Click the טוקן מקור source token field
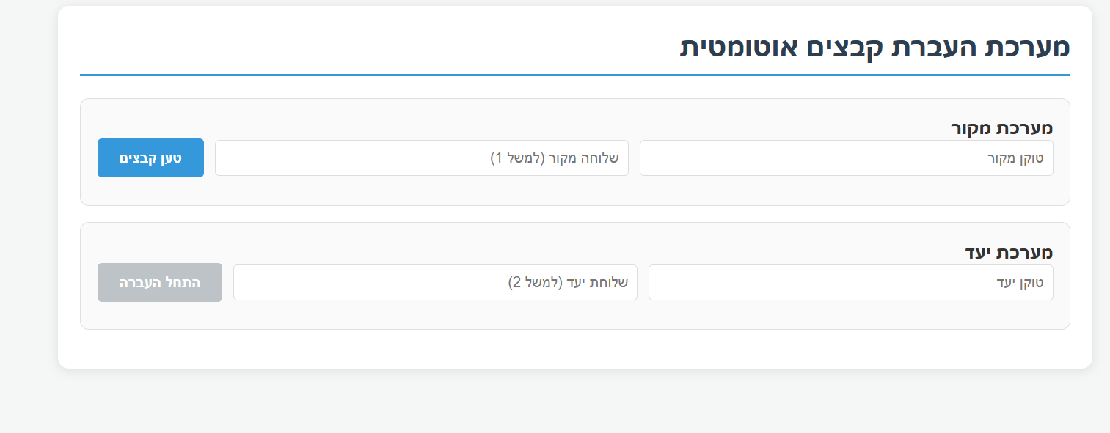 [846, 158]
